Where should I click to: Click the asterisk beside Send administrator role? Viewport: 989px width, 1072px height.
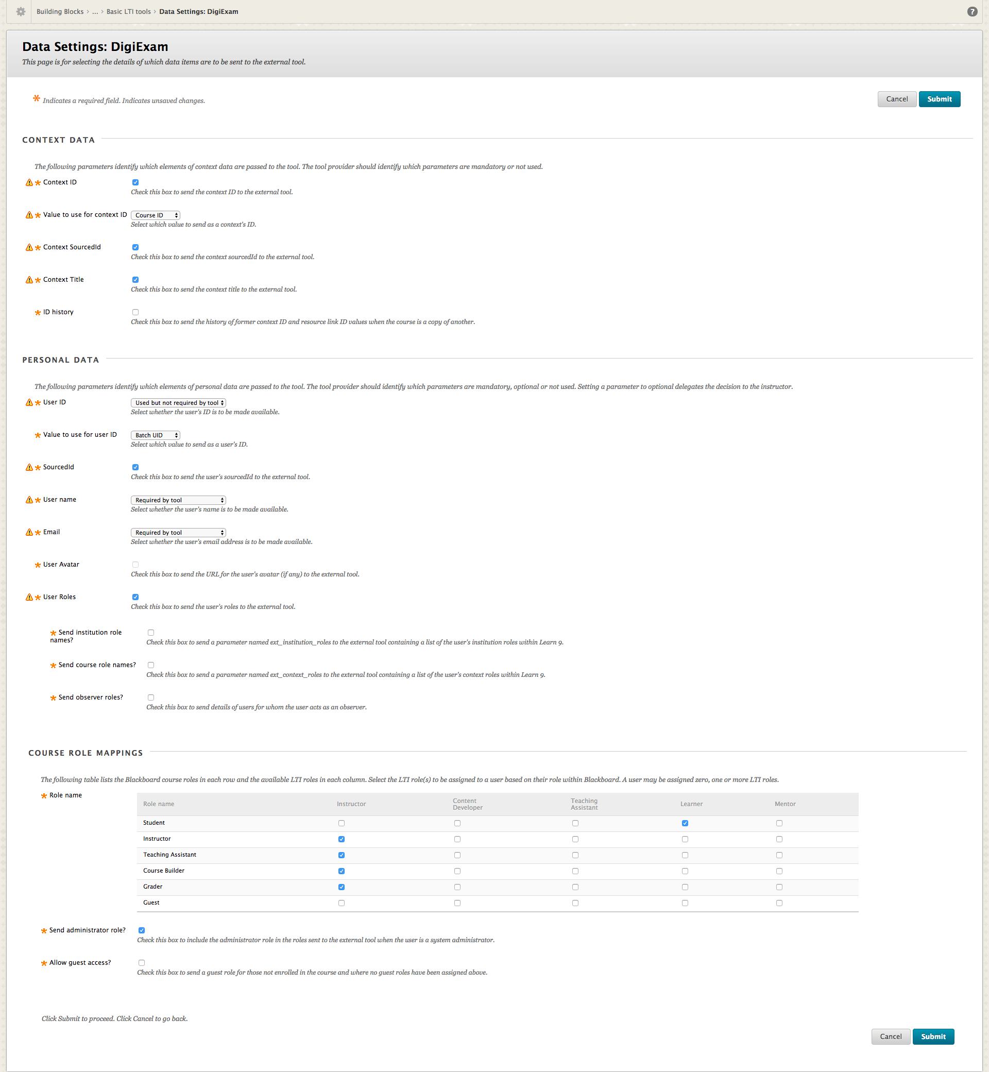point(44,931)
